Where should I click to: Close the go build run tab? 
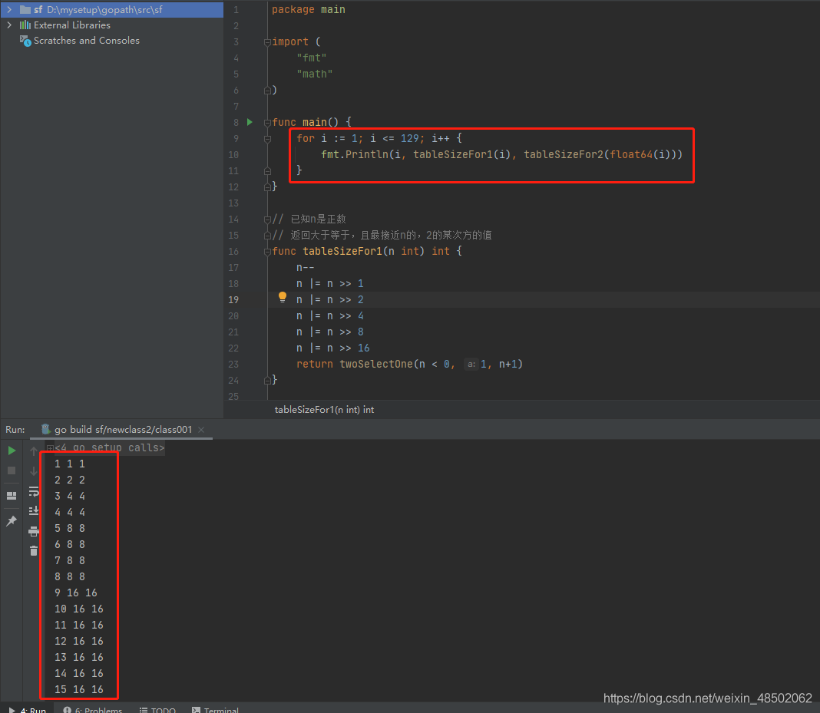coord(201,430)
